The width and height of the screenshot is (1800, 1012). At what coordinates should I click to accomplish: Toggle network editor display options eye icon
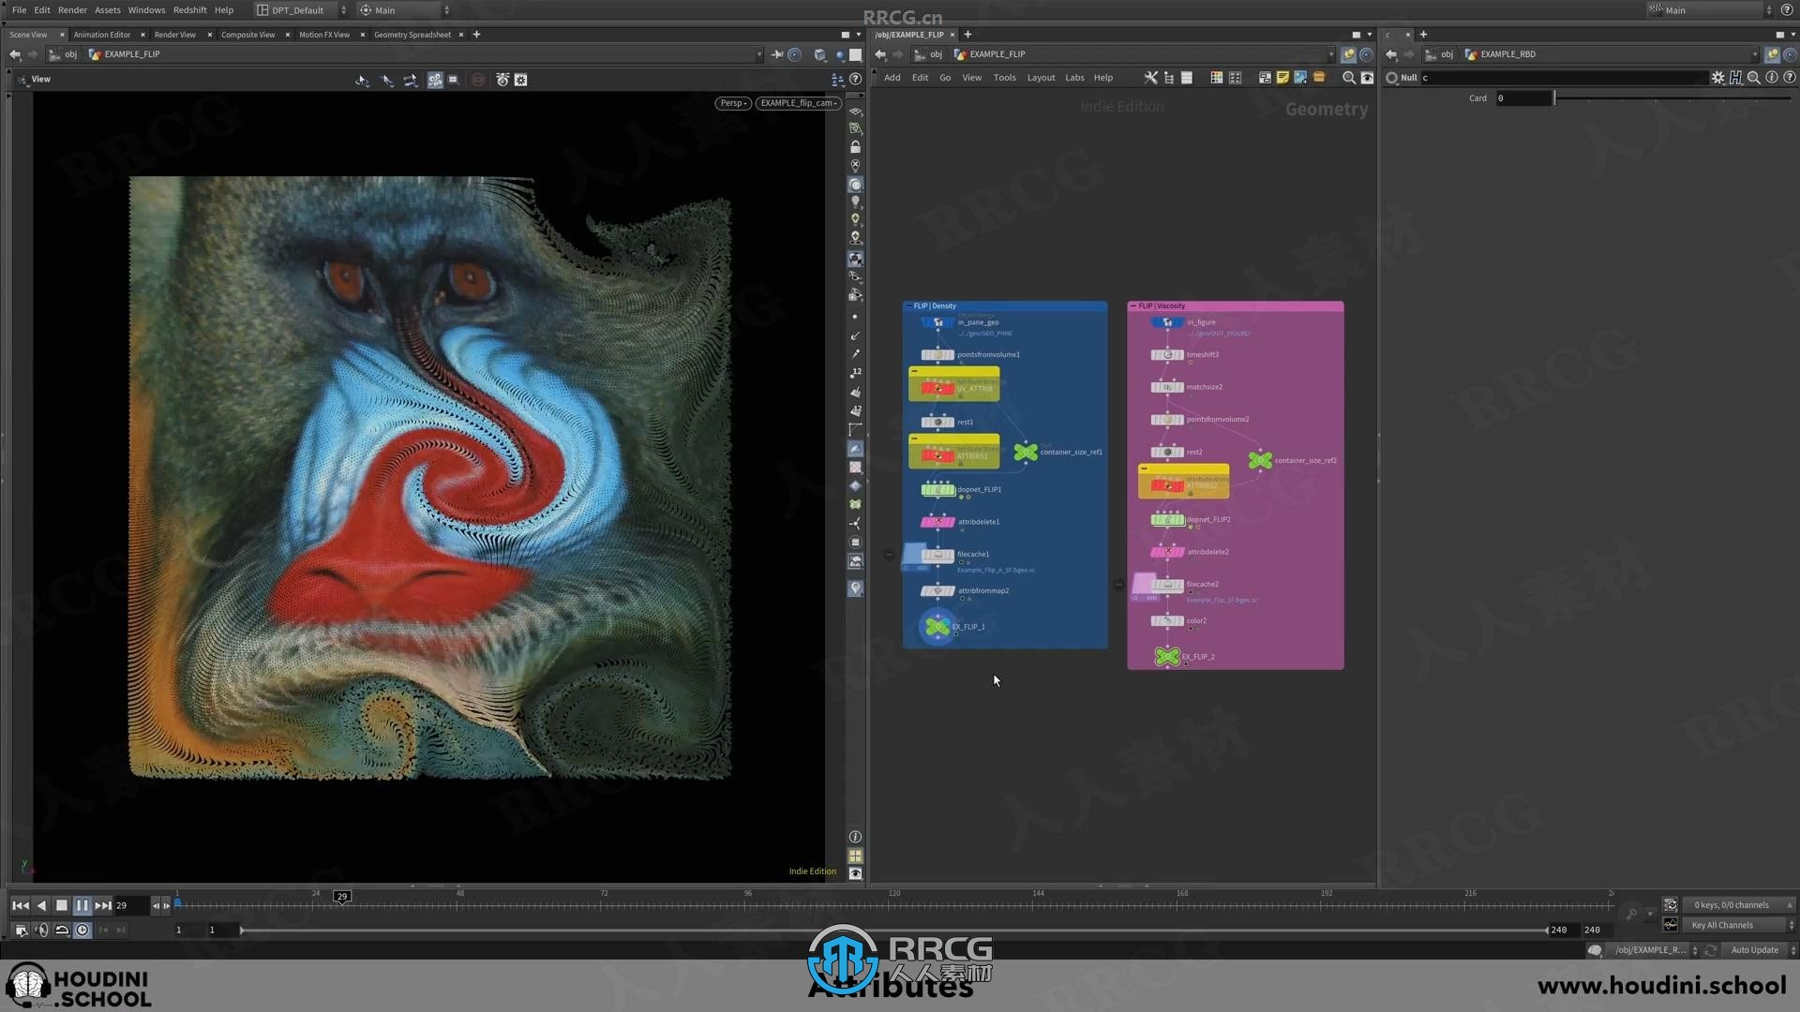tap(1367, 78)
